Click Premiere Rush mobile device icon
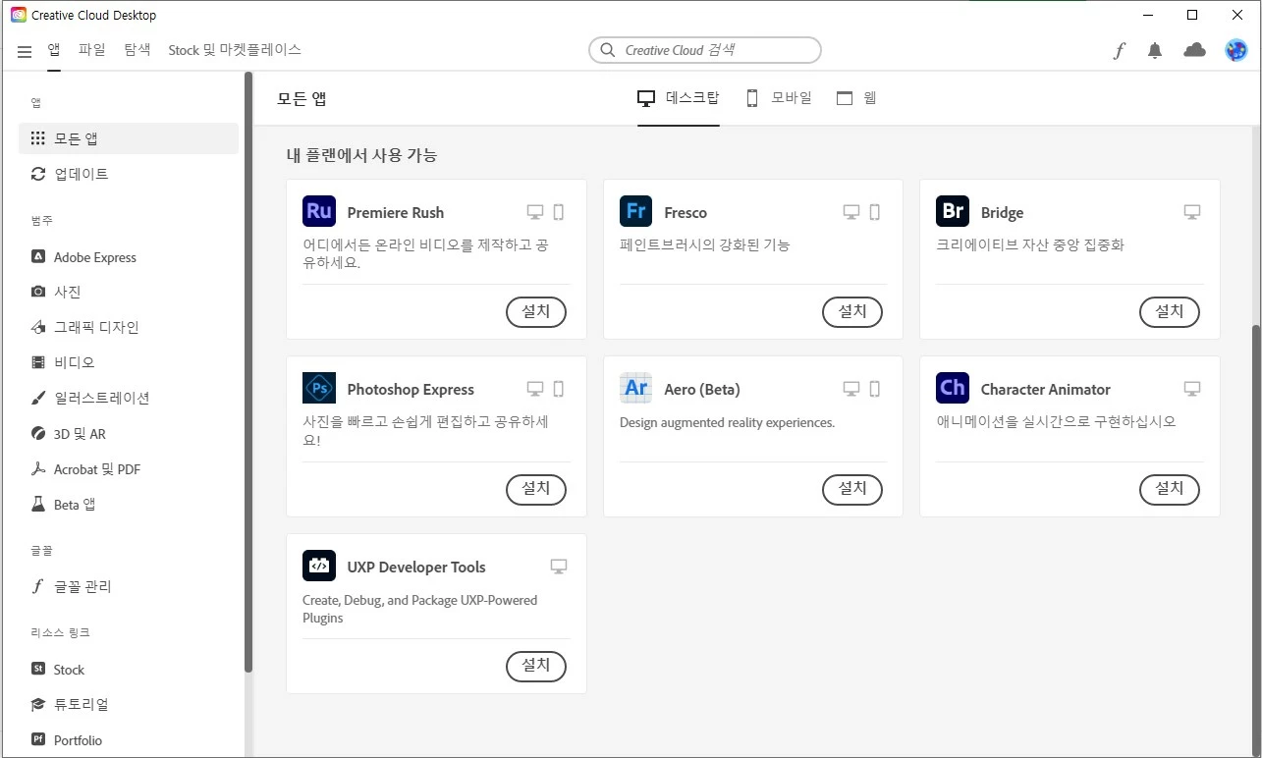Screen dimensions: 1262x758 point(559,212)
